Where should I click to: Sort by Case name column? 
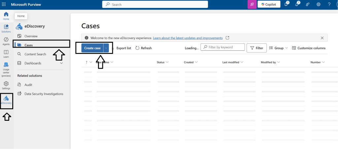tap(105, 62)
